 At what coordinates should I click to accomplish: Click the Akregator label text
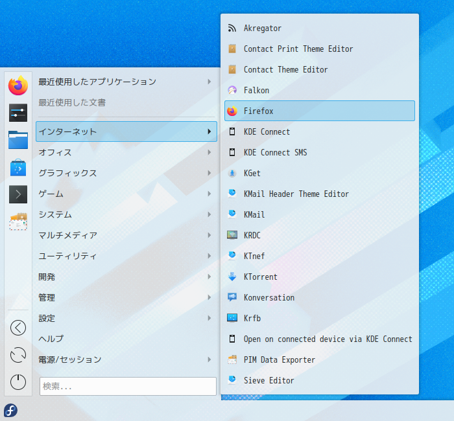[263, 28]
